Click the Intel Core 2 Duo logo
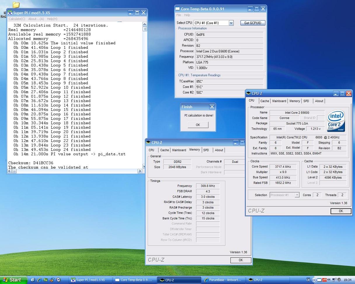The width and height of the screenshot is (355, 284). (x=336, y=120)
